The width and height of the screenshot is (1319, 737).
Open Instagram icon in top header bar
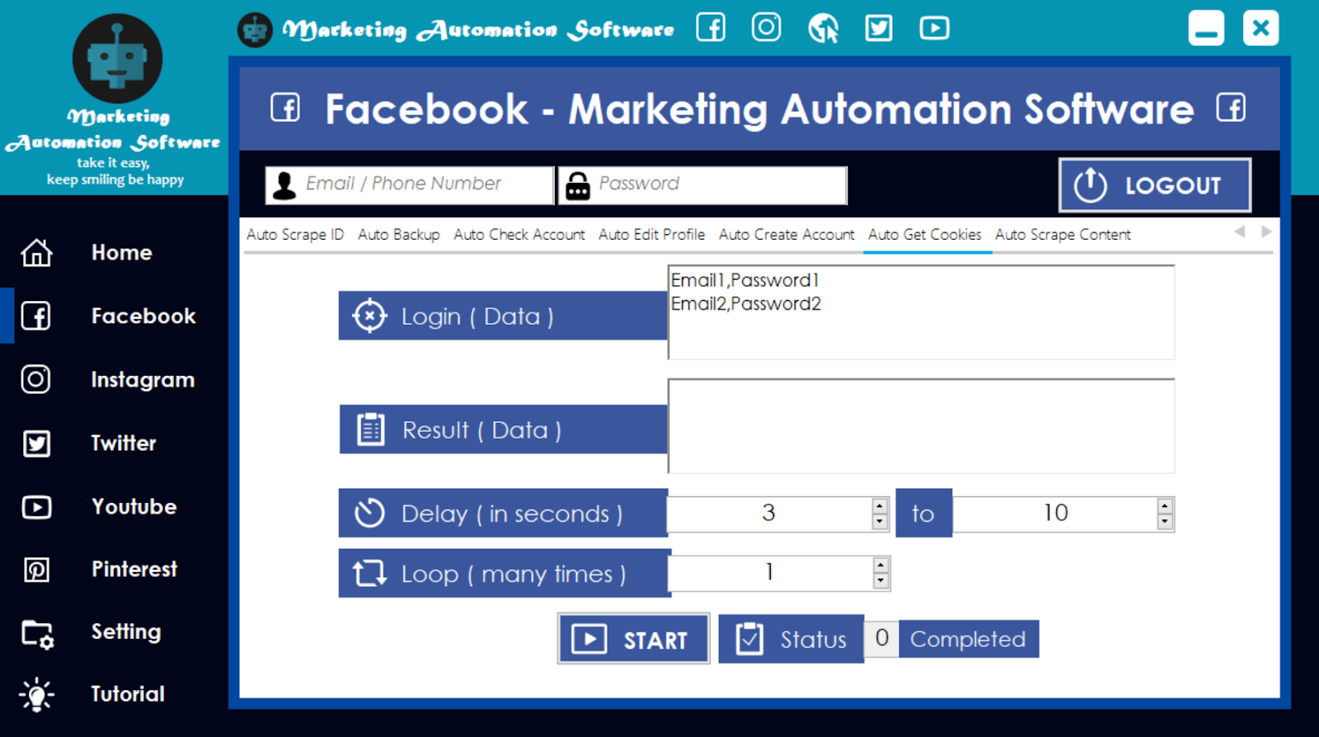pyautogui.click(x=766, y=27)
